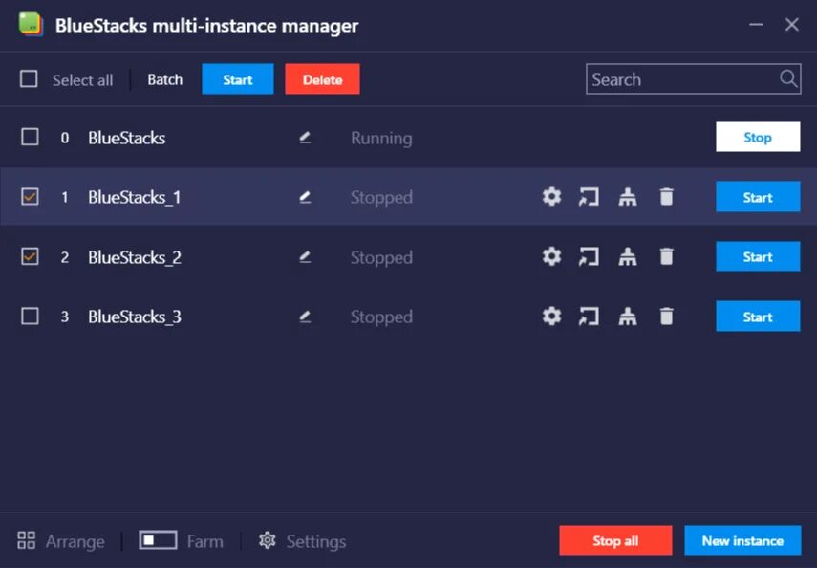Start the BlueStacks_2 instance
817x568 pixels.
pos(758,256)
